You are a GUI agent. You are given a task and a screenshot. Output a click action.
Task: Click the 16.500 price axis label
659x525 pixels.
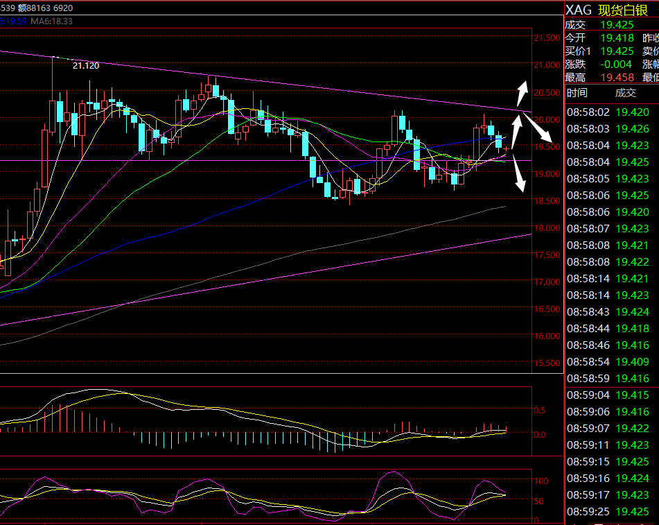547,309
